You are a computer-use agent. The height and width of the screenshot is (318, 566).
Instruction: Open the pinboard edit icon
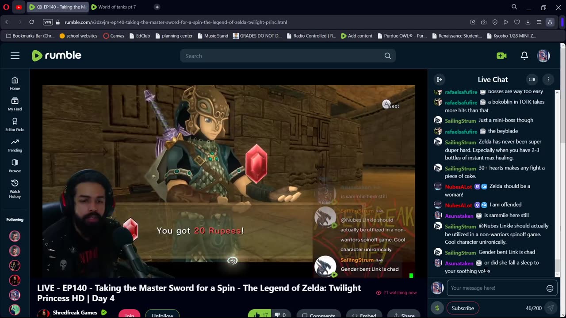[x=473, y=22]
